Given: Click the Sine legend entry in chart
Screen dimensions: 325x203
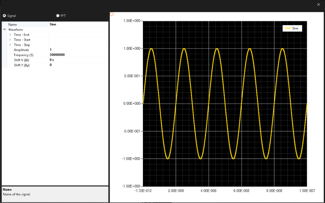Looking at the screenshot, I should coord(292,28).
